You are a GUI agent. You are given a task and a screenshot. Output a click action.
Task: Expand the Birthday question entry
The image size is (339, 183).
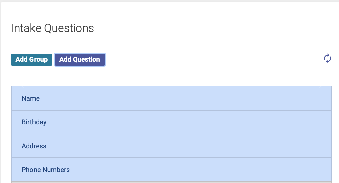click(172, 122)
